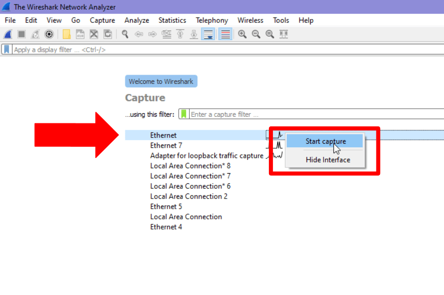Click the green capture filter bookmark icon
Image resolution: width=444 pixels, height=295 pixels.
(184, 114)
